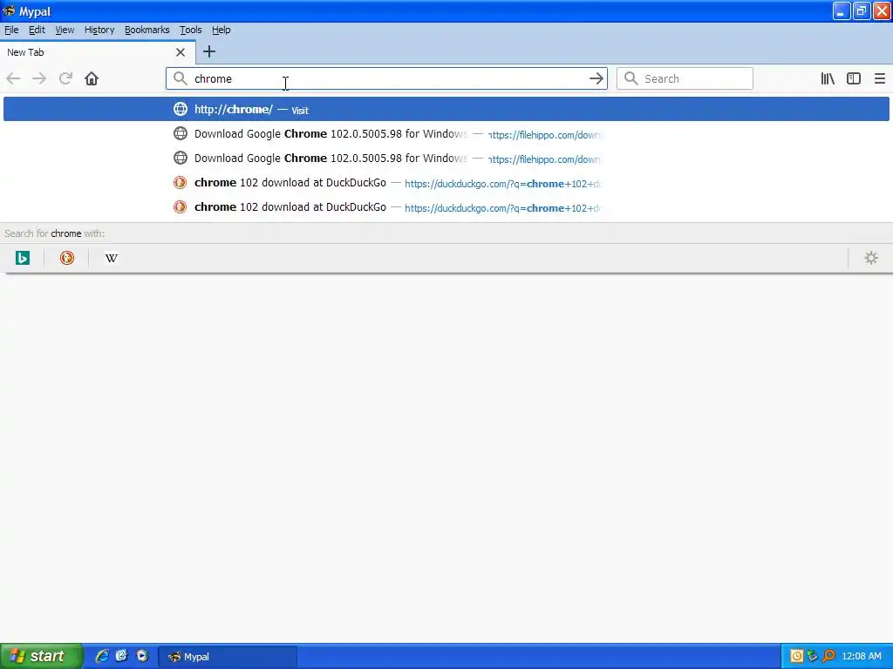Search chrome with Wikipedia engine icon
Viewport: 893px width, 669px height.
(x=112, y=258)
